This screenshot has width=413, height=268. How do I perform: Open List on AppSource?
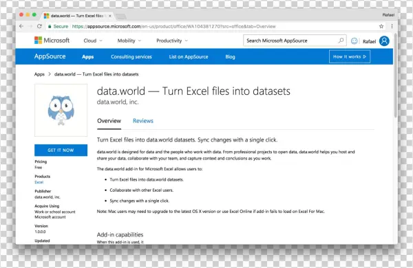pos(189,57)
